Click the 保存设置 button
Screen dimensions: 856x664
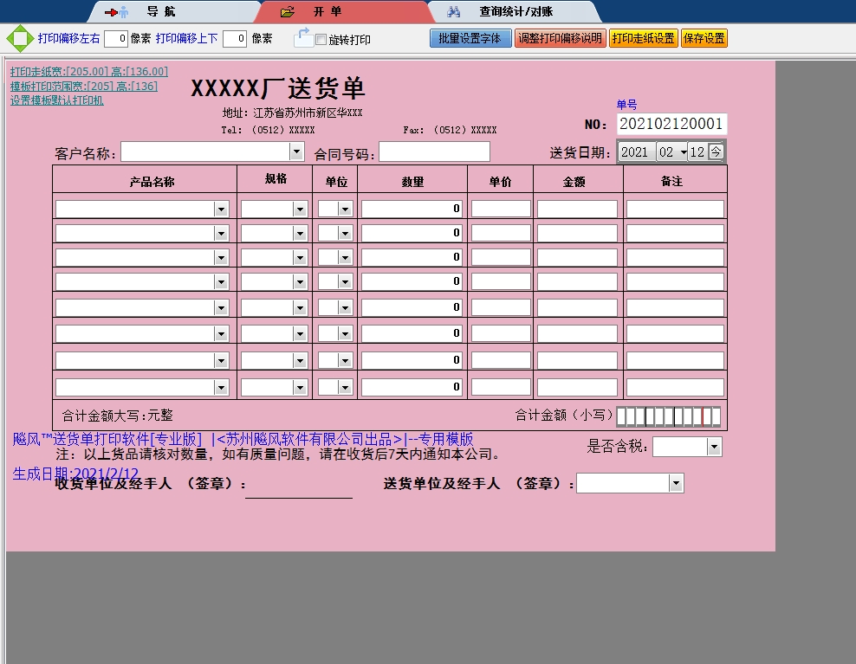(x=704, y=38)
